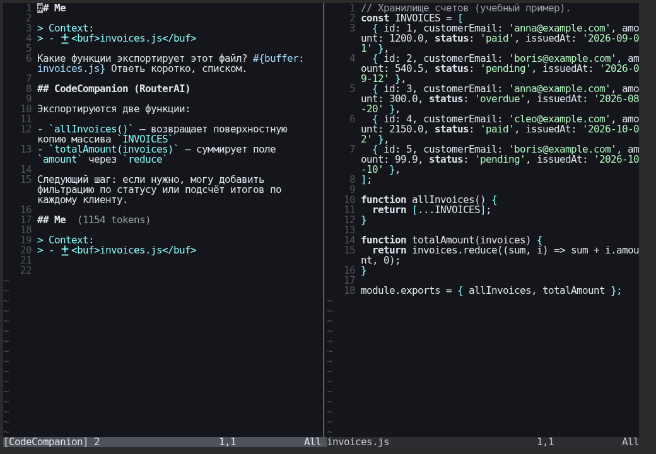Click the 'invoices.js' status line label
Viewport: 656px width, 454px height.
pyautogui.click(x=358, y=442)
